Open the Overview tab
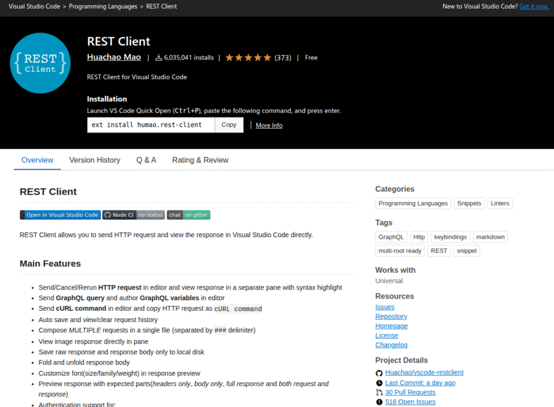Image resolution: width=554 pixels, height=407 pixels. point(37,160)
